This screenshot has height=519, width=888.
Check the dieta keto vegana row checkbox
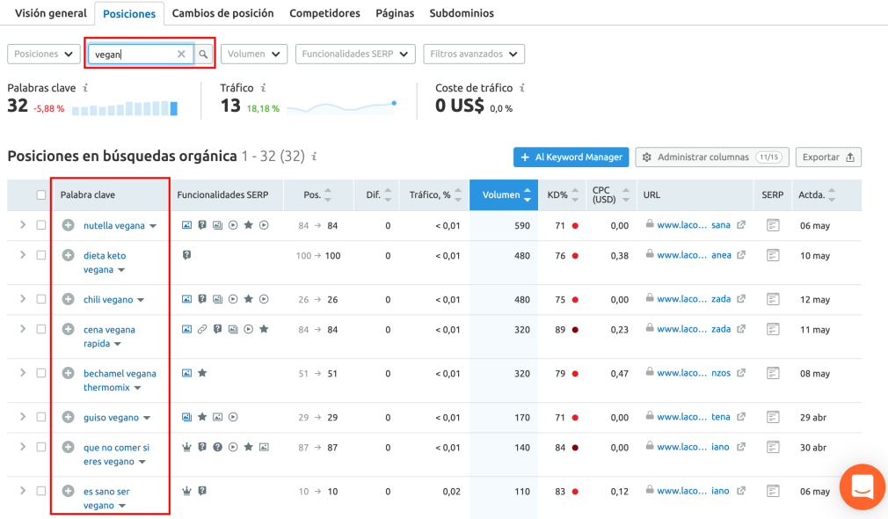click(x=41, y=255)
